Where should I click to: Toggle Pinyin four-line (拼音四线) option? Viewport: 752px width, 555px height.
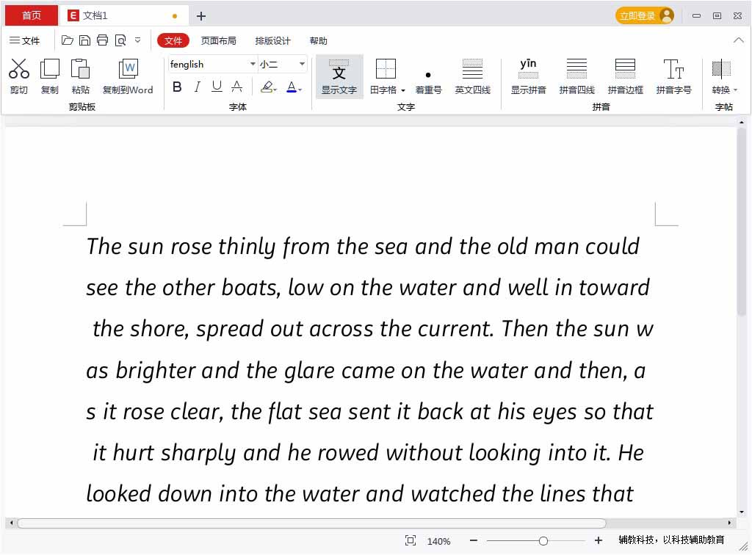(x=576, y=76)
